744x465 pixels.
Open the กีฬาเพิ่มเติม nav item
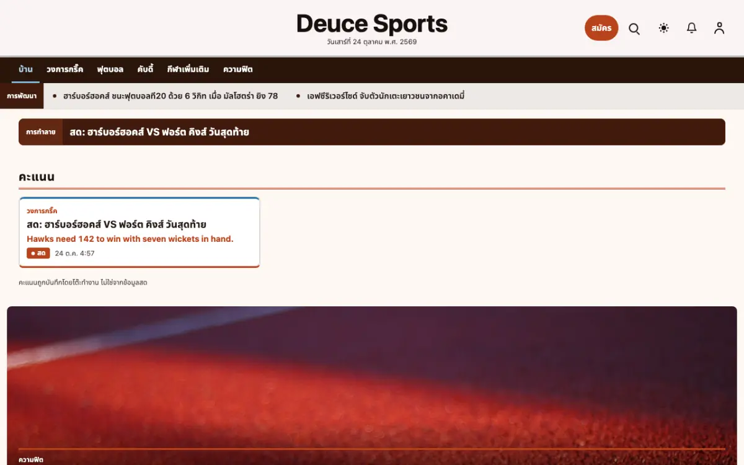[188, 69]
